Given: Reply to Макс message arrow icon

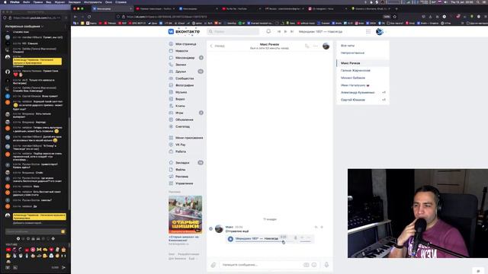Looking at the screenshot, I should pos(316,227).
